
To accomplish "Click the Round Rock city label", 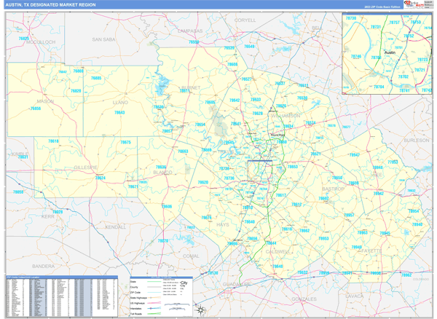I will [278, 135].
